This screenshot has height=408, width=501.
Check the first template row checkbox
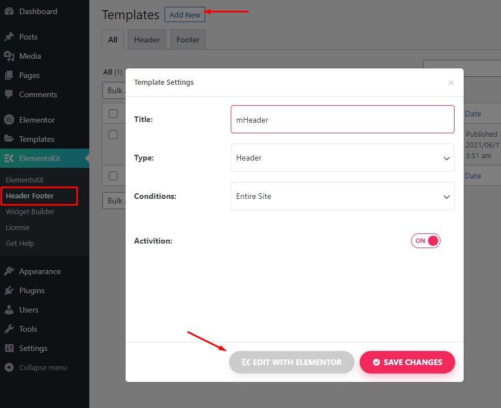pyautogui.click(x=113, y=134)
